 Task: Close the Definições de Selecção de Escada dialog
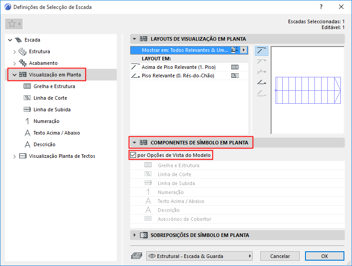(x=341, y=7)
